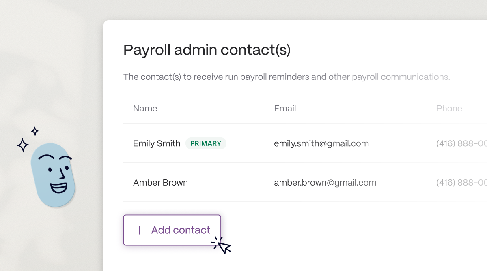
Task: Click the Name column header
Action: point(145,109)
